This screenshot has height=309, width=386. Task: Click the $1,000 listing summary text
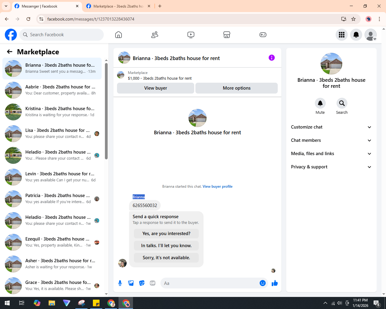tap(160, 78)
